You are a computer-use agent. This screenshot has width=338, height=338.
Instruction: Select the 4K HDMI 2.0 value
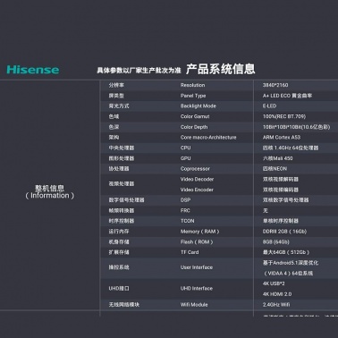(277, 294)
